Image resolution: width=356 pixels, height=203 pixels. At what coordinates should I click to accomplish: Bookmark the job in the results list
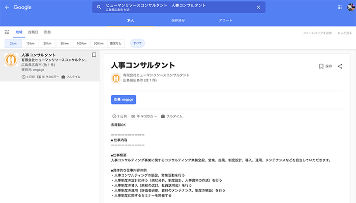[x=94, y=55]
